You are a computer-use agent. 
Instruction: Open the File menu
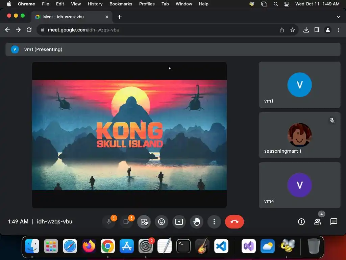46,4
